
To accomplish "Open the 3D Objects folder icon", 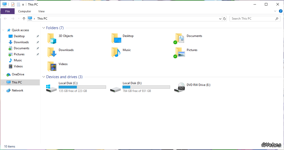I will [52, 38].
